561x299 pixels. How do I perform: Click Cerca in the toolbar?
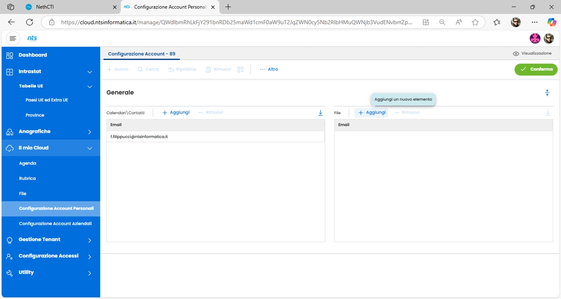tap(148, 70)
